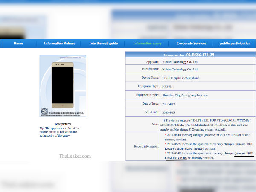
Task: Click the Device Name label cell
Action: tap(143, 77)
